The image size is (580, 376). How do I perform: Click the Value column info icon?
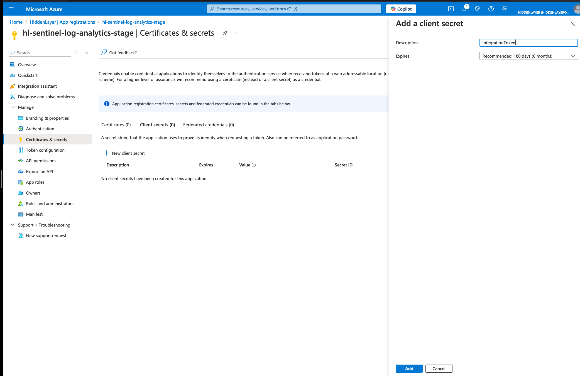point(254,165)
